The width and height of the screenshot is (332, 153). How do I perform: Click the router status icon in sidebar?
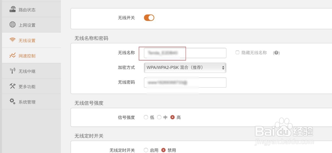pyautogui.click(x=13, y=9)
